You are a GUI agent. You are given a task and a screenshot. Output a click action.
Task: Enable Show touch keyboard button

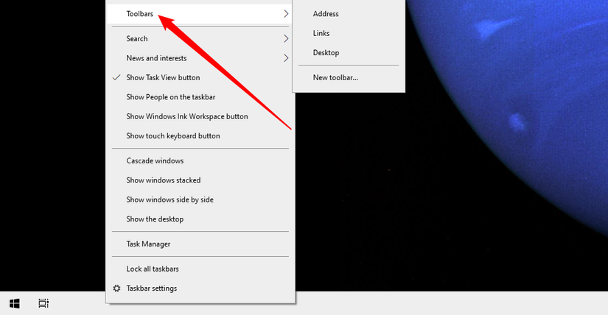200,135
